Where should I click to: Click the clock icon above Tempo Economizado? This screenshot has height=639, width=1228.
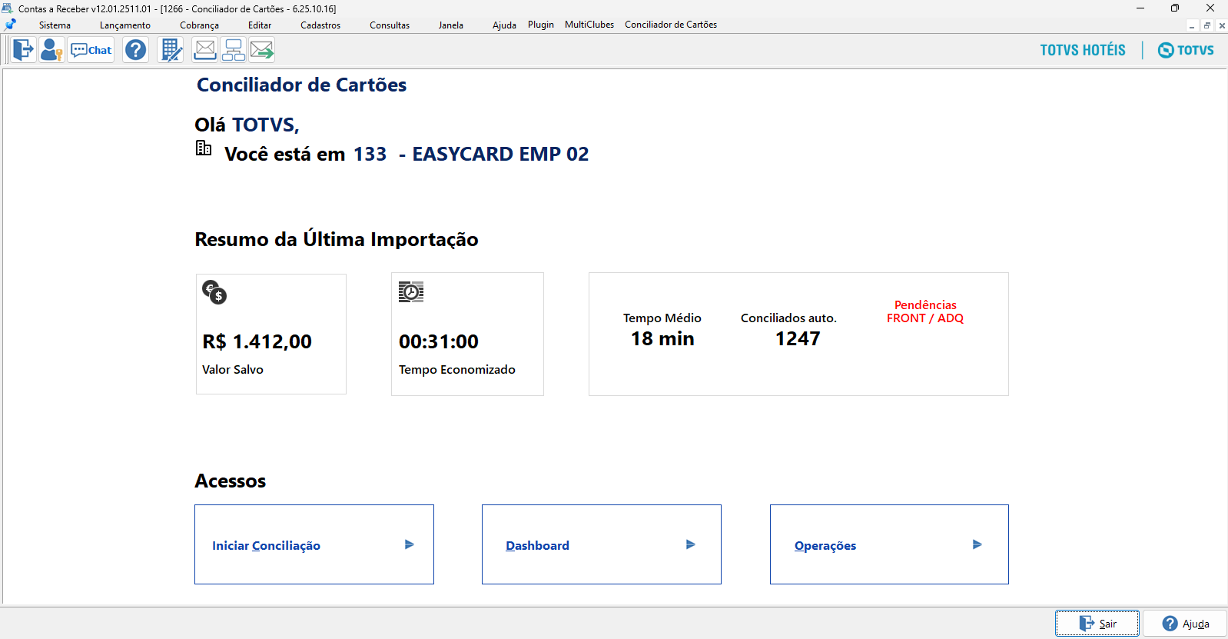pyautogui.click(x=411, y=292)
